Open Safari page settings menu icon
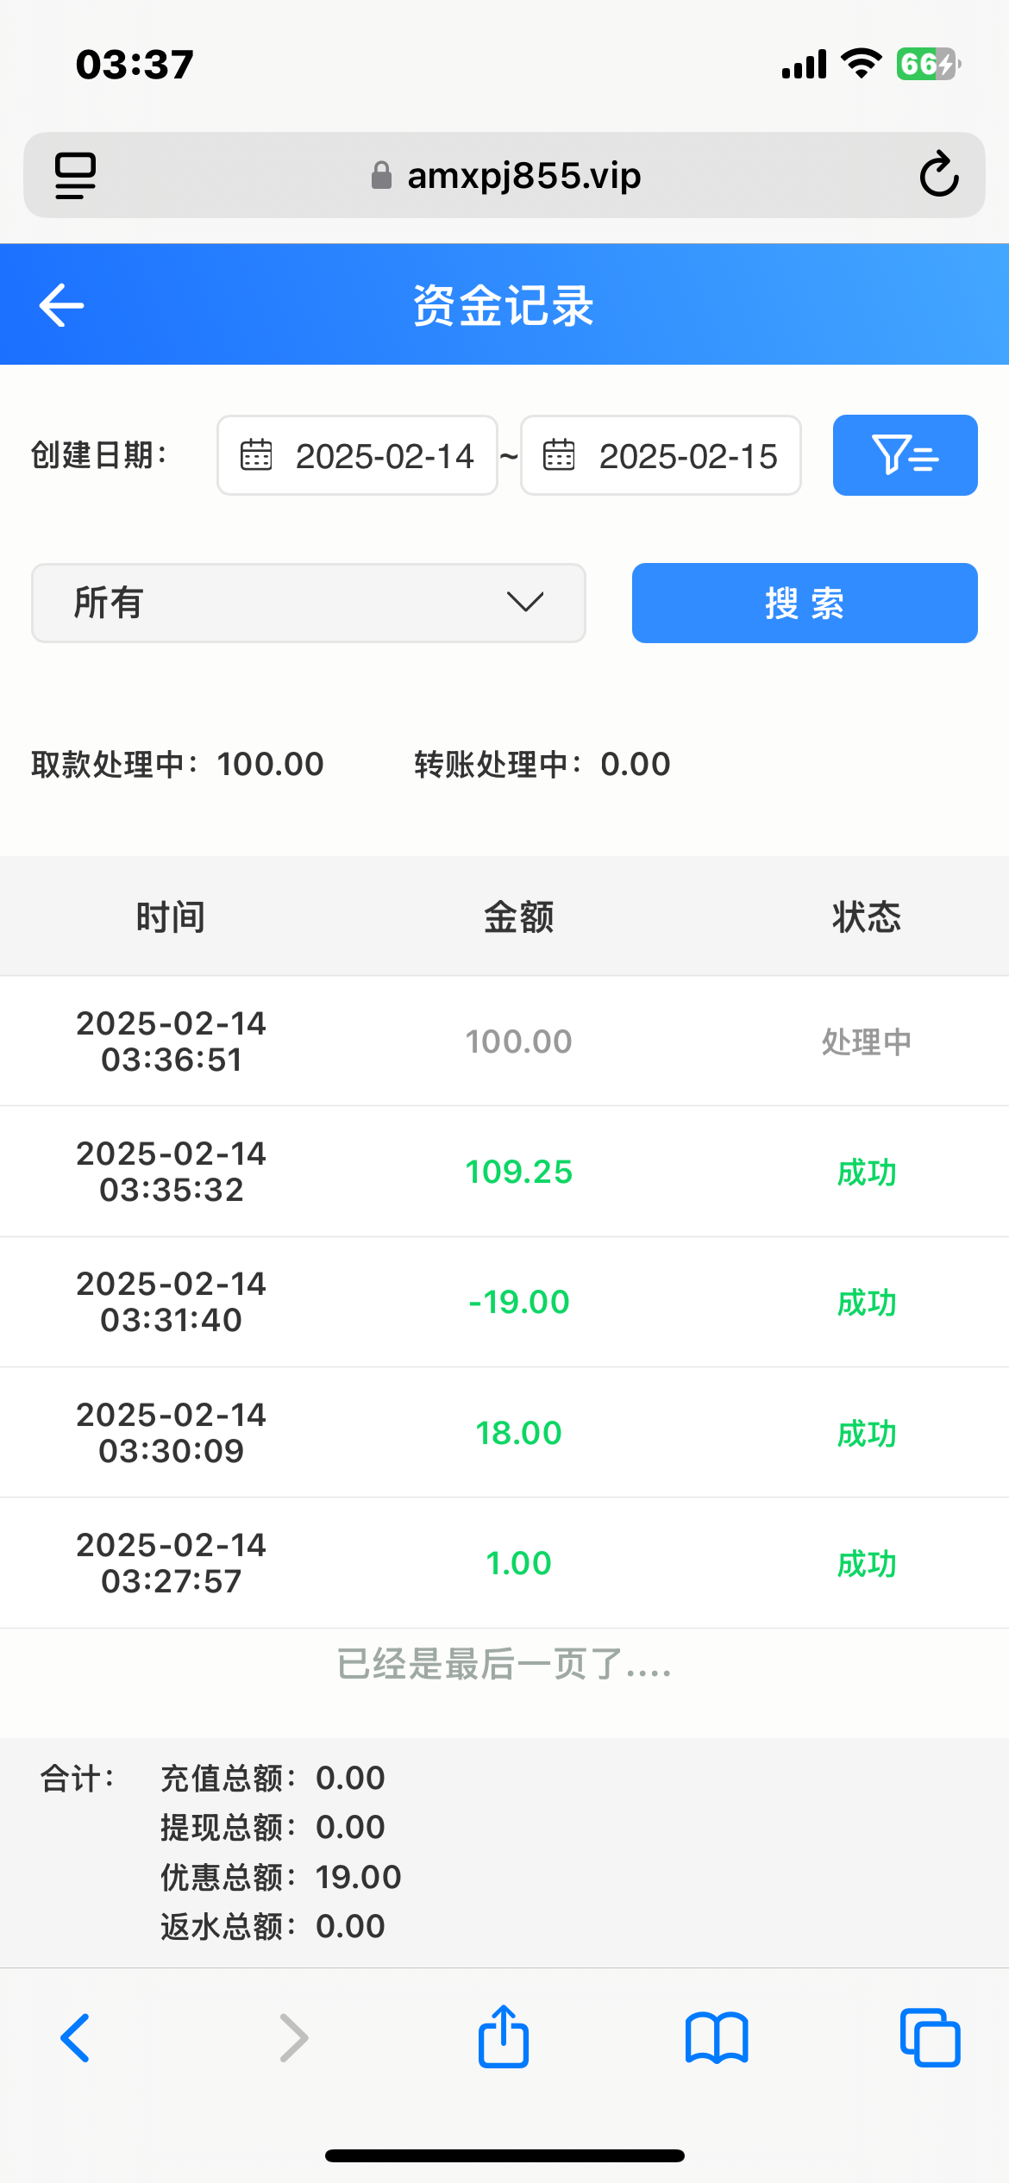The height and width of the screenshot is (2183, 1009). tap(75, 175)
